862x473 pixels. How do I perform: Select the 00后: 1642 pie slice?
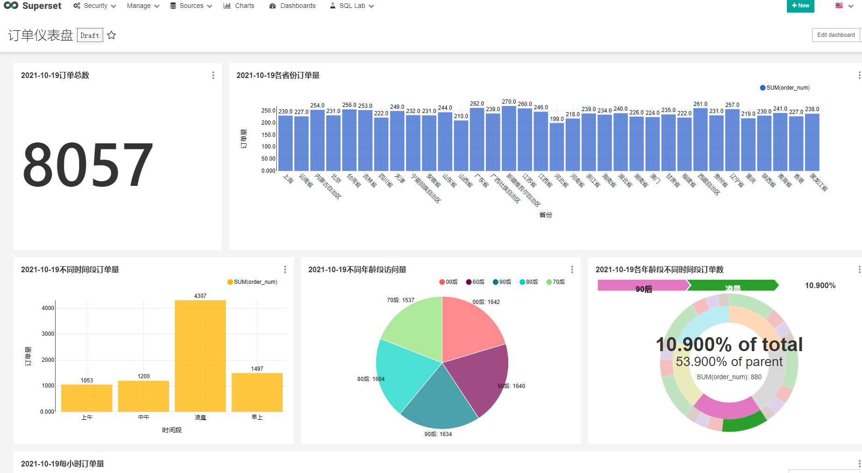469,329
